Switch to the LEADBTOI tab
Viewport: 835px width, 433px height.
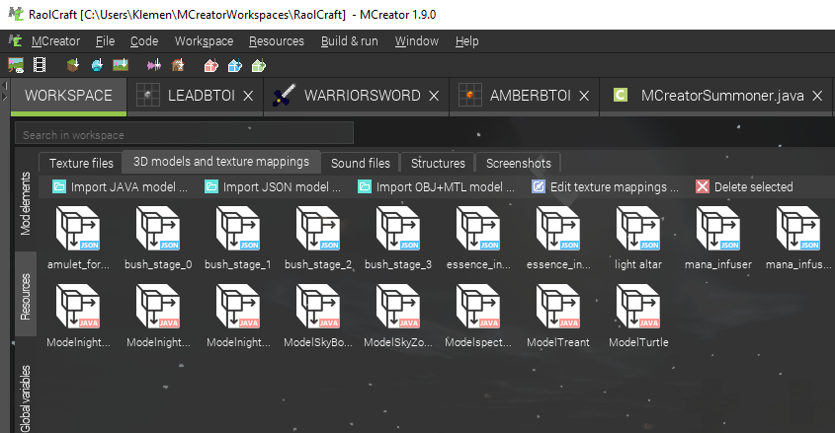(x=195, y=96)
